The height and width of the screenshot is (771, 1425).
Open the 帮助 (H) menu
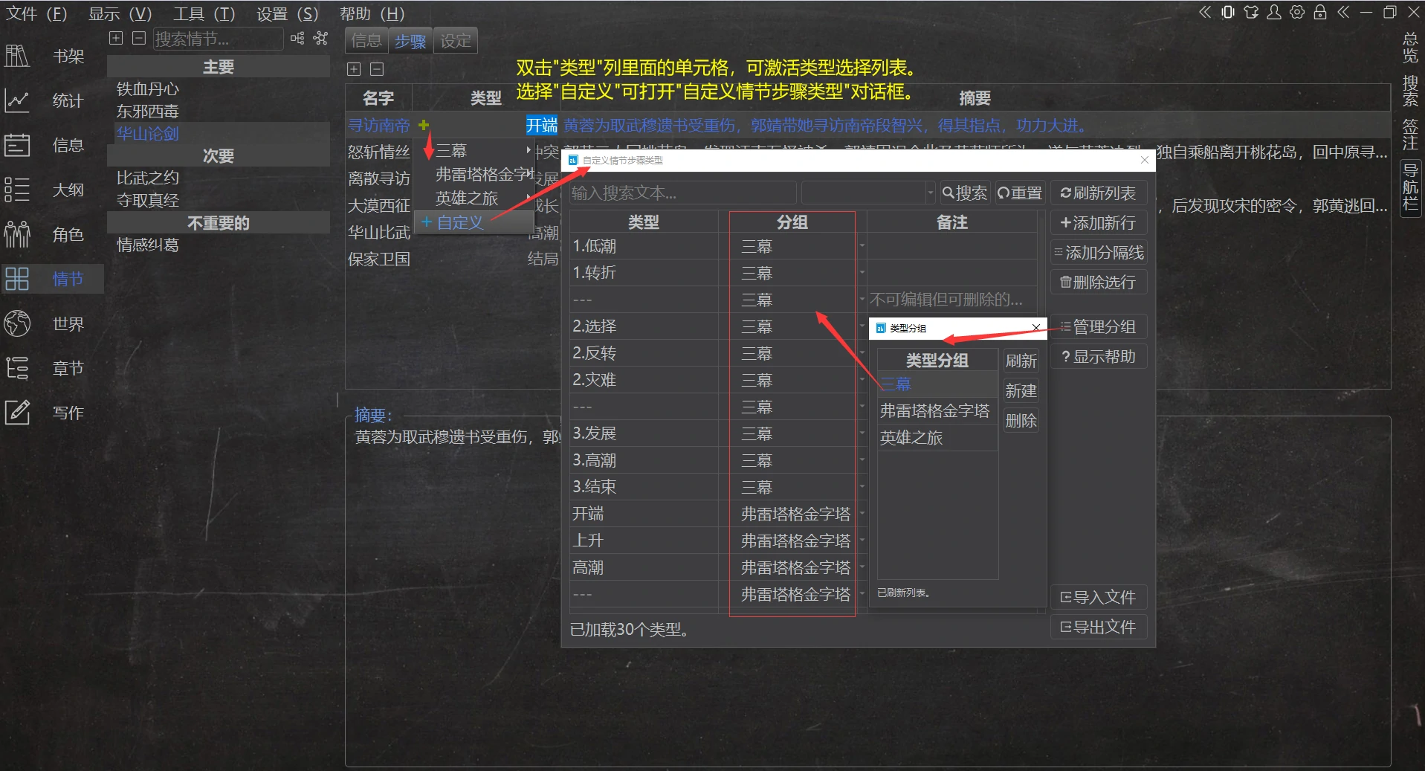pos(372,13)
